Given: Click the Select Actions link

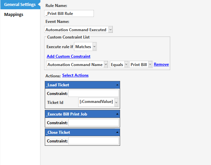Looking at the screenshot, I should point(75,75).
